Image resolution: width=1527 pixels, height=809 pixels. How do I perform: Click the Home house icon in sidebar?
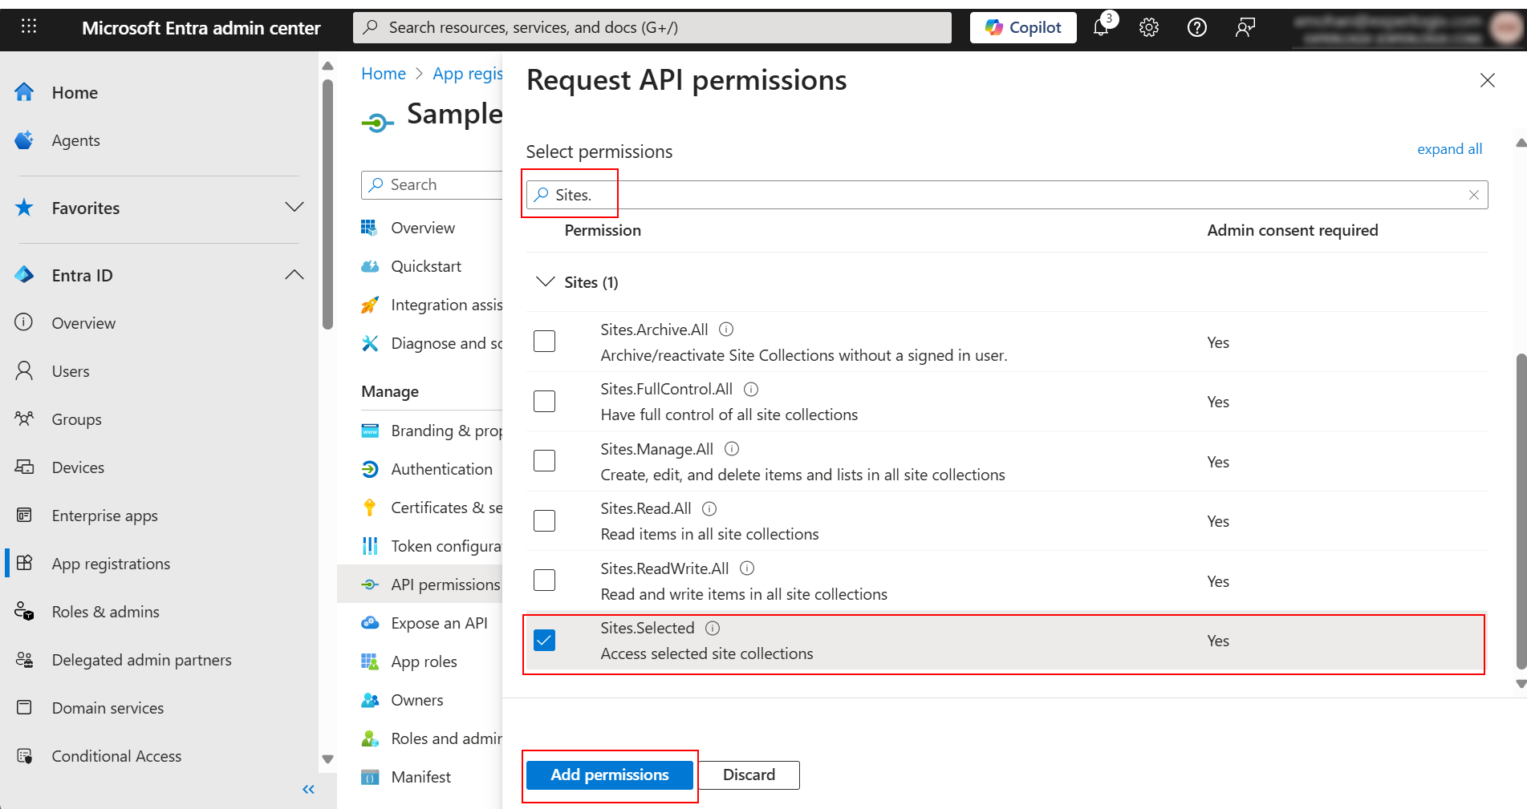coord(24,92)
